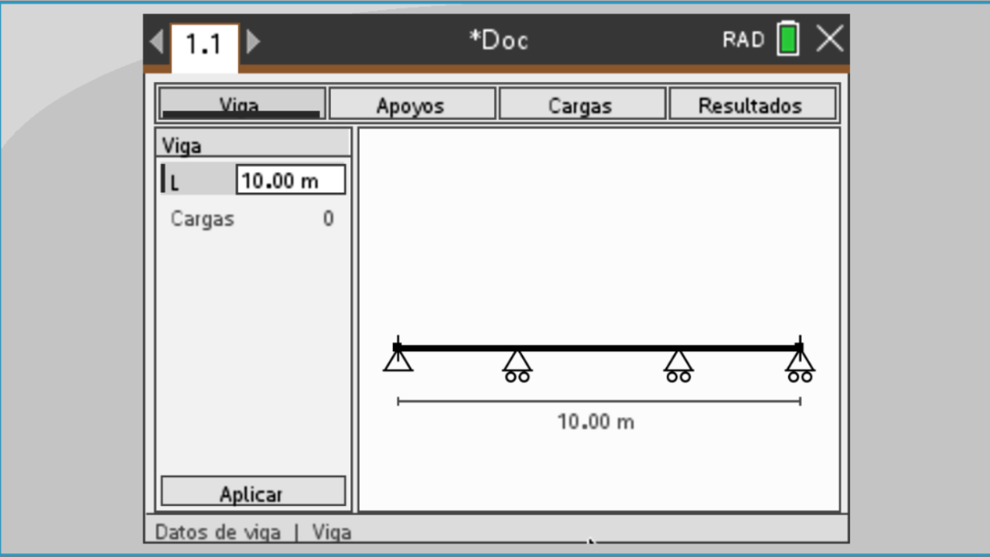This screenshot has height=557, width=990.
Task: Select the Cargas count row in the panel
Action: (x=253, y=219)
